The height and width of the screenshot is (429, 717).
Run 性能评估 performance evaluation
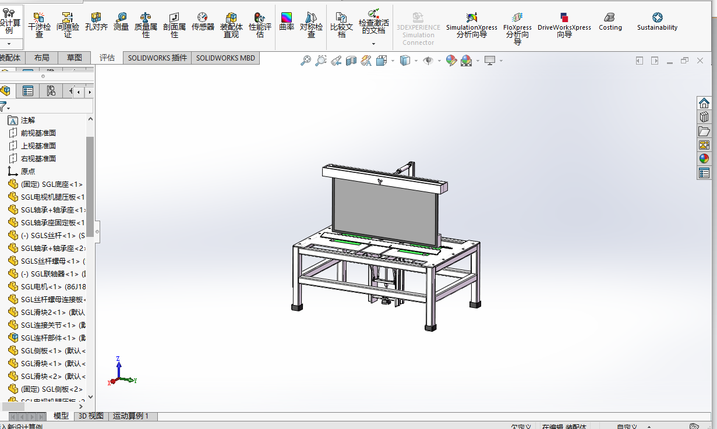point(260,25)
